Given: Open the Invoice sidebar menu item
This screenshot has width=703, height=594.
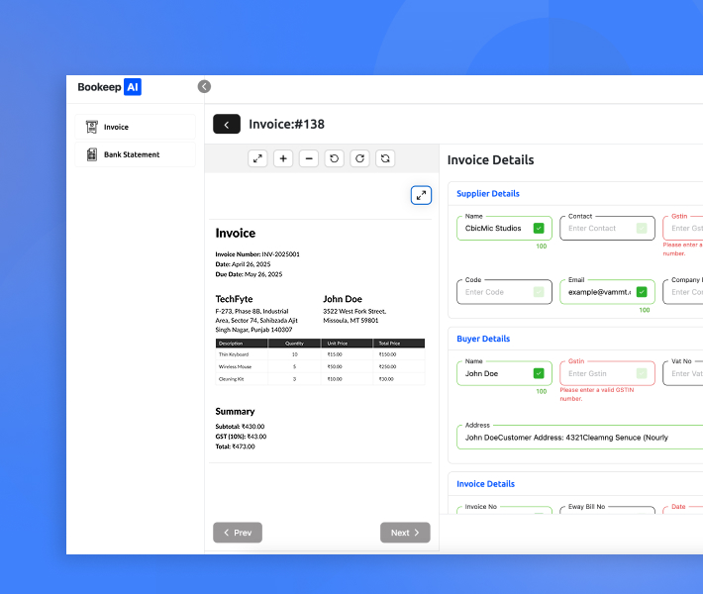Looking at the screenshot, I should (x=136, y=127).
